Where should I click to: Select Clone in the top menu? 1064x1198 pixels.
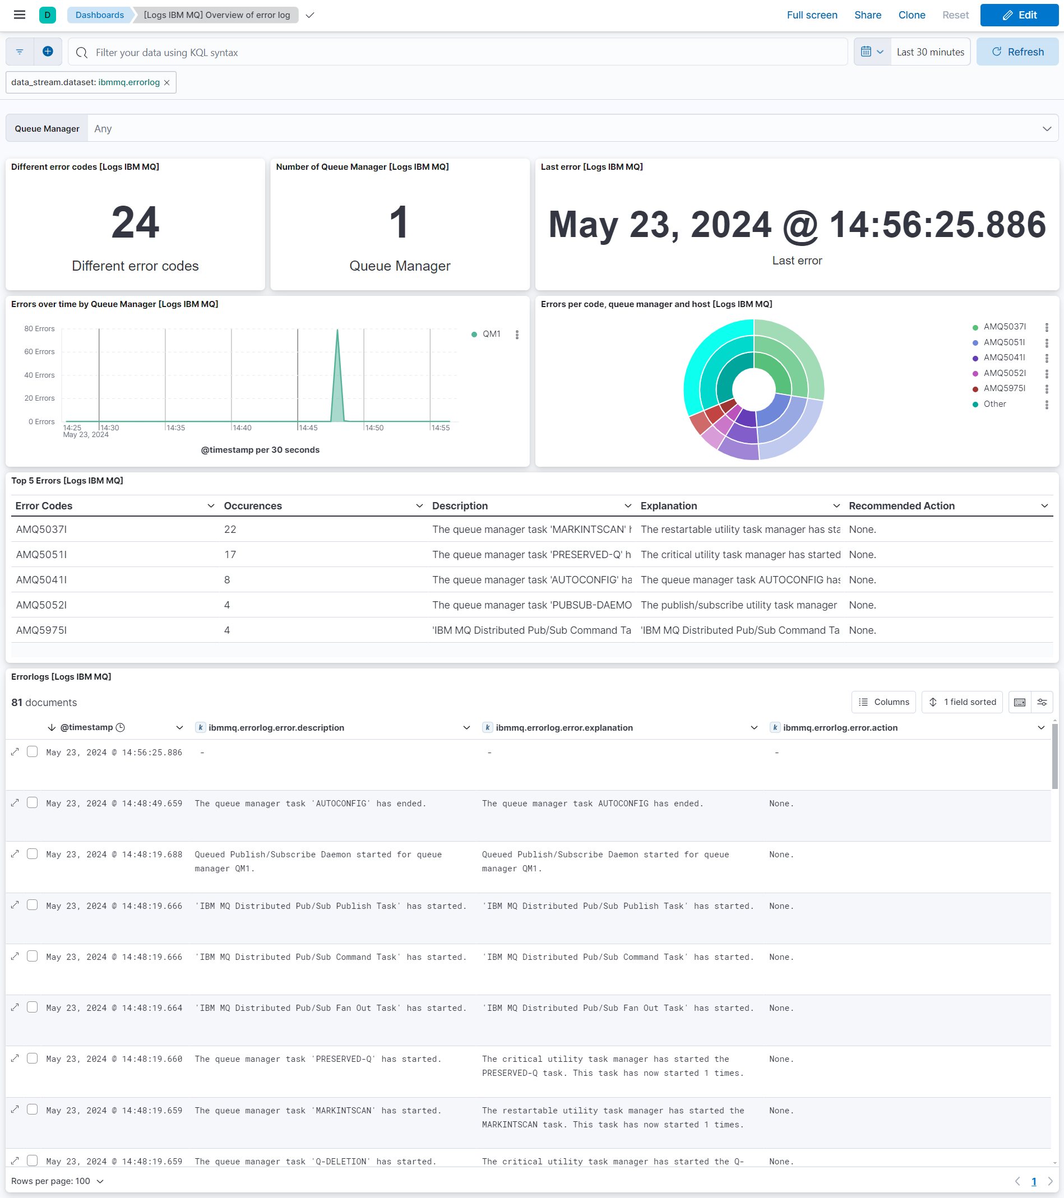tap(912, 15)
